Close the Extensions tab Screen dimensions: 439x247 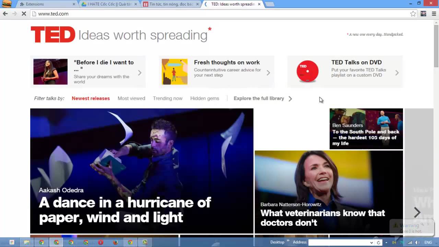tap(74, 4)
